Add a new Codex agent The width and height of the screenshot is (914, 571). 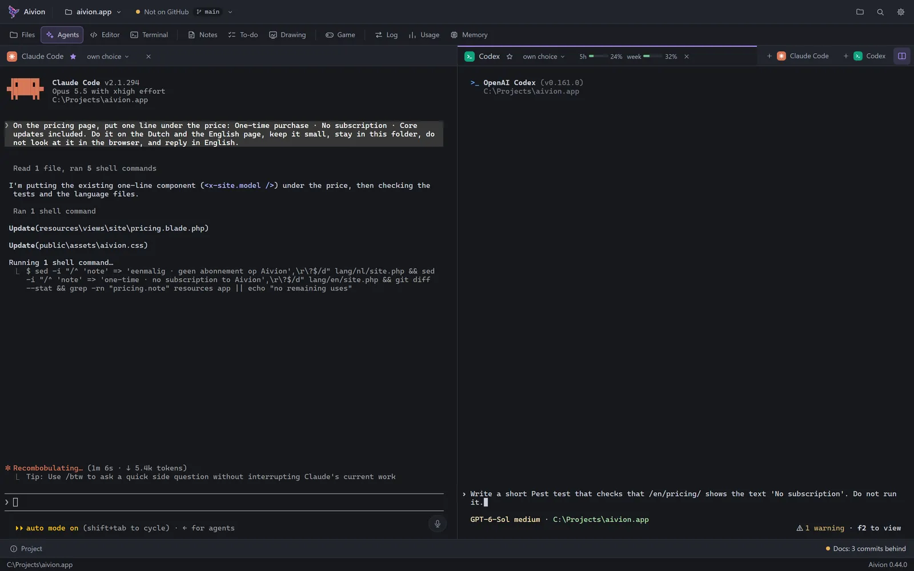864,56
